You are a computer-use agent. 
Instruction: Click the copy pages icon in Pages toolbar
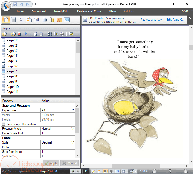coord(42,34)
